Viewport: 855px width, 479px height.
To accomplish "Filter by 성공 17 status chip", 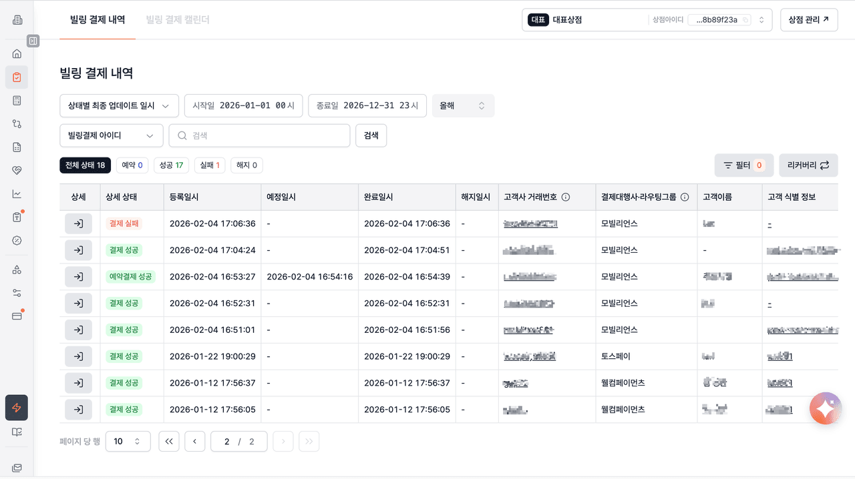I will [171, 165].
